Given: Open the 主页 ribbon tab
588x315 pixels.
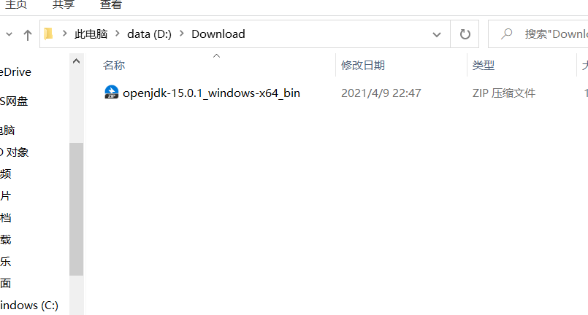Looking at the screenshot, I should pyautogui.click(x=16, y=4).
